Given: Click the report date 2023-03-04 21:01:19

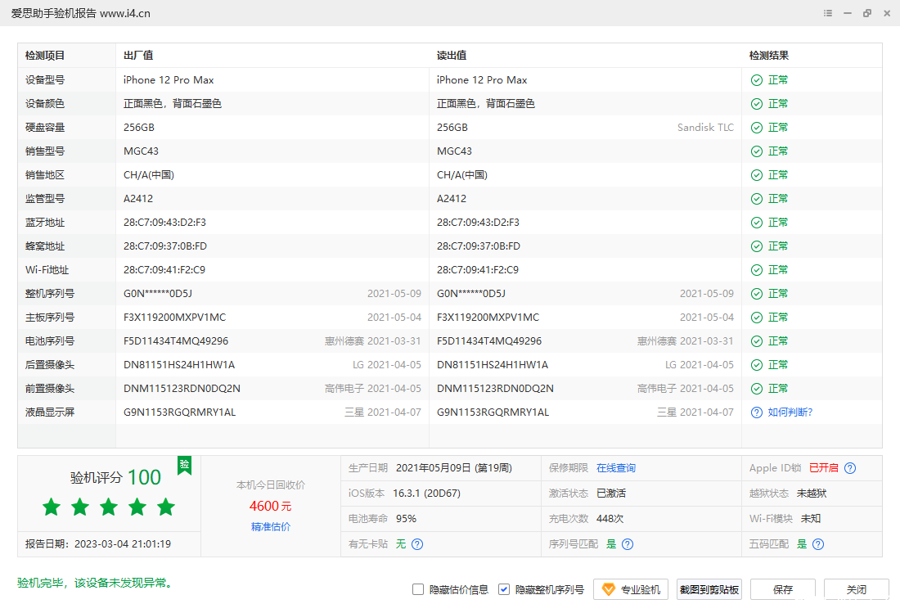Looking at the screenshot, I should click(123, 544).
